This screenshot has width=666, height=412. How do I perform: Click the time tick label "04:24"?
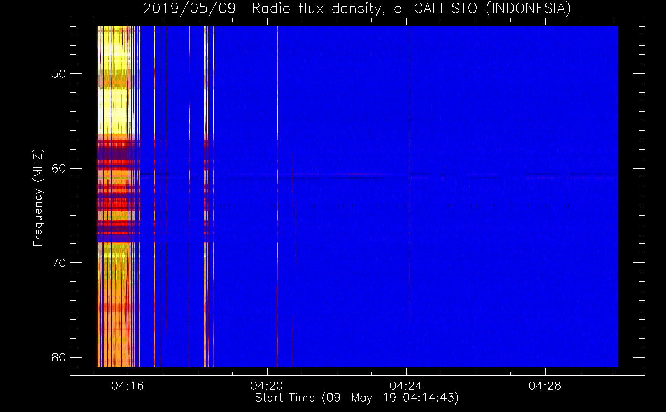coord(406,386)
